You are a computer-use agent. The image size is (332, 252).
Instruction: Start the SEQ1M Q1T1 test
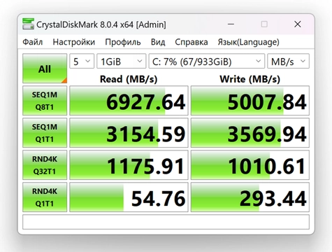pos(45,133)
